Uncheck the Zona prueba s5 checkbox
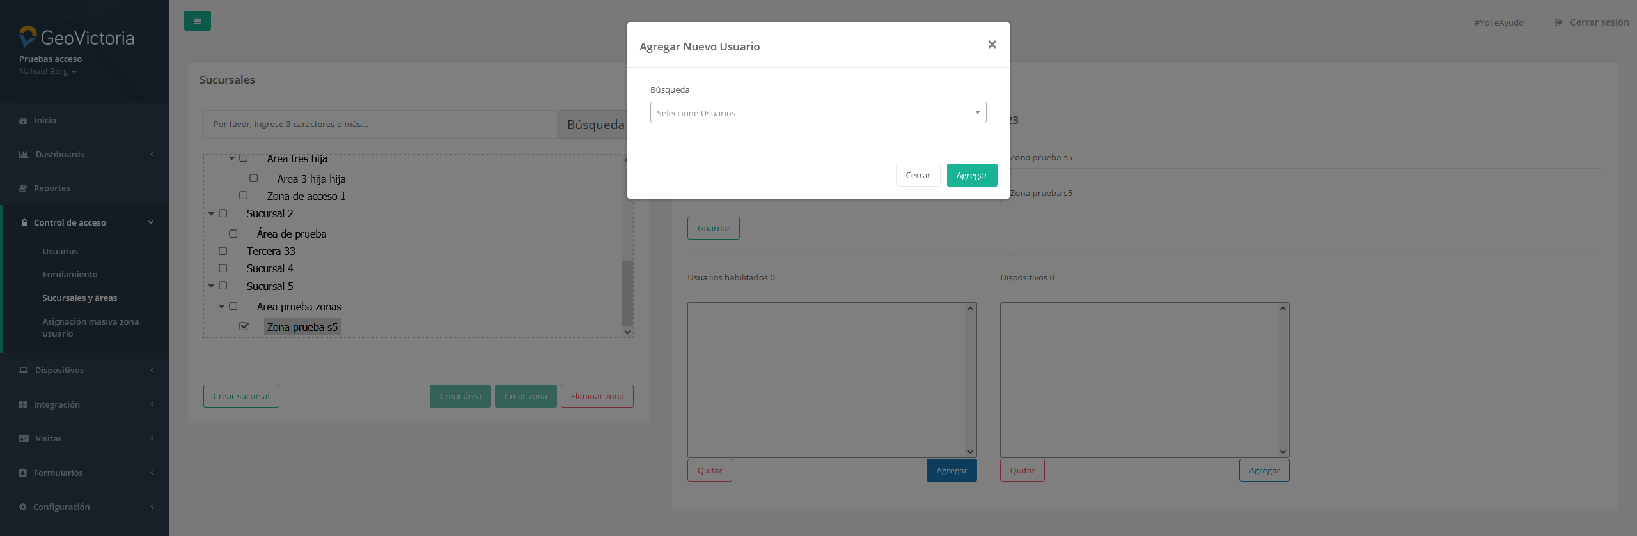The image size is (1637, 536). tap(244, 326)
